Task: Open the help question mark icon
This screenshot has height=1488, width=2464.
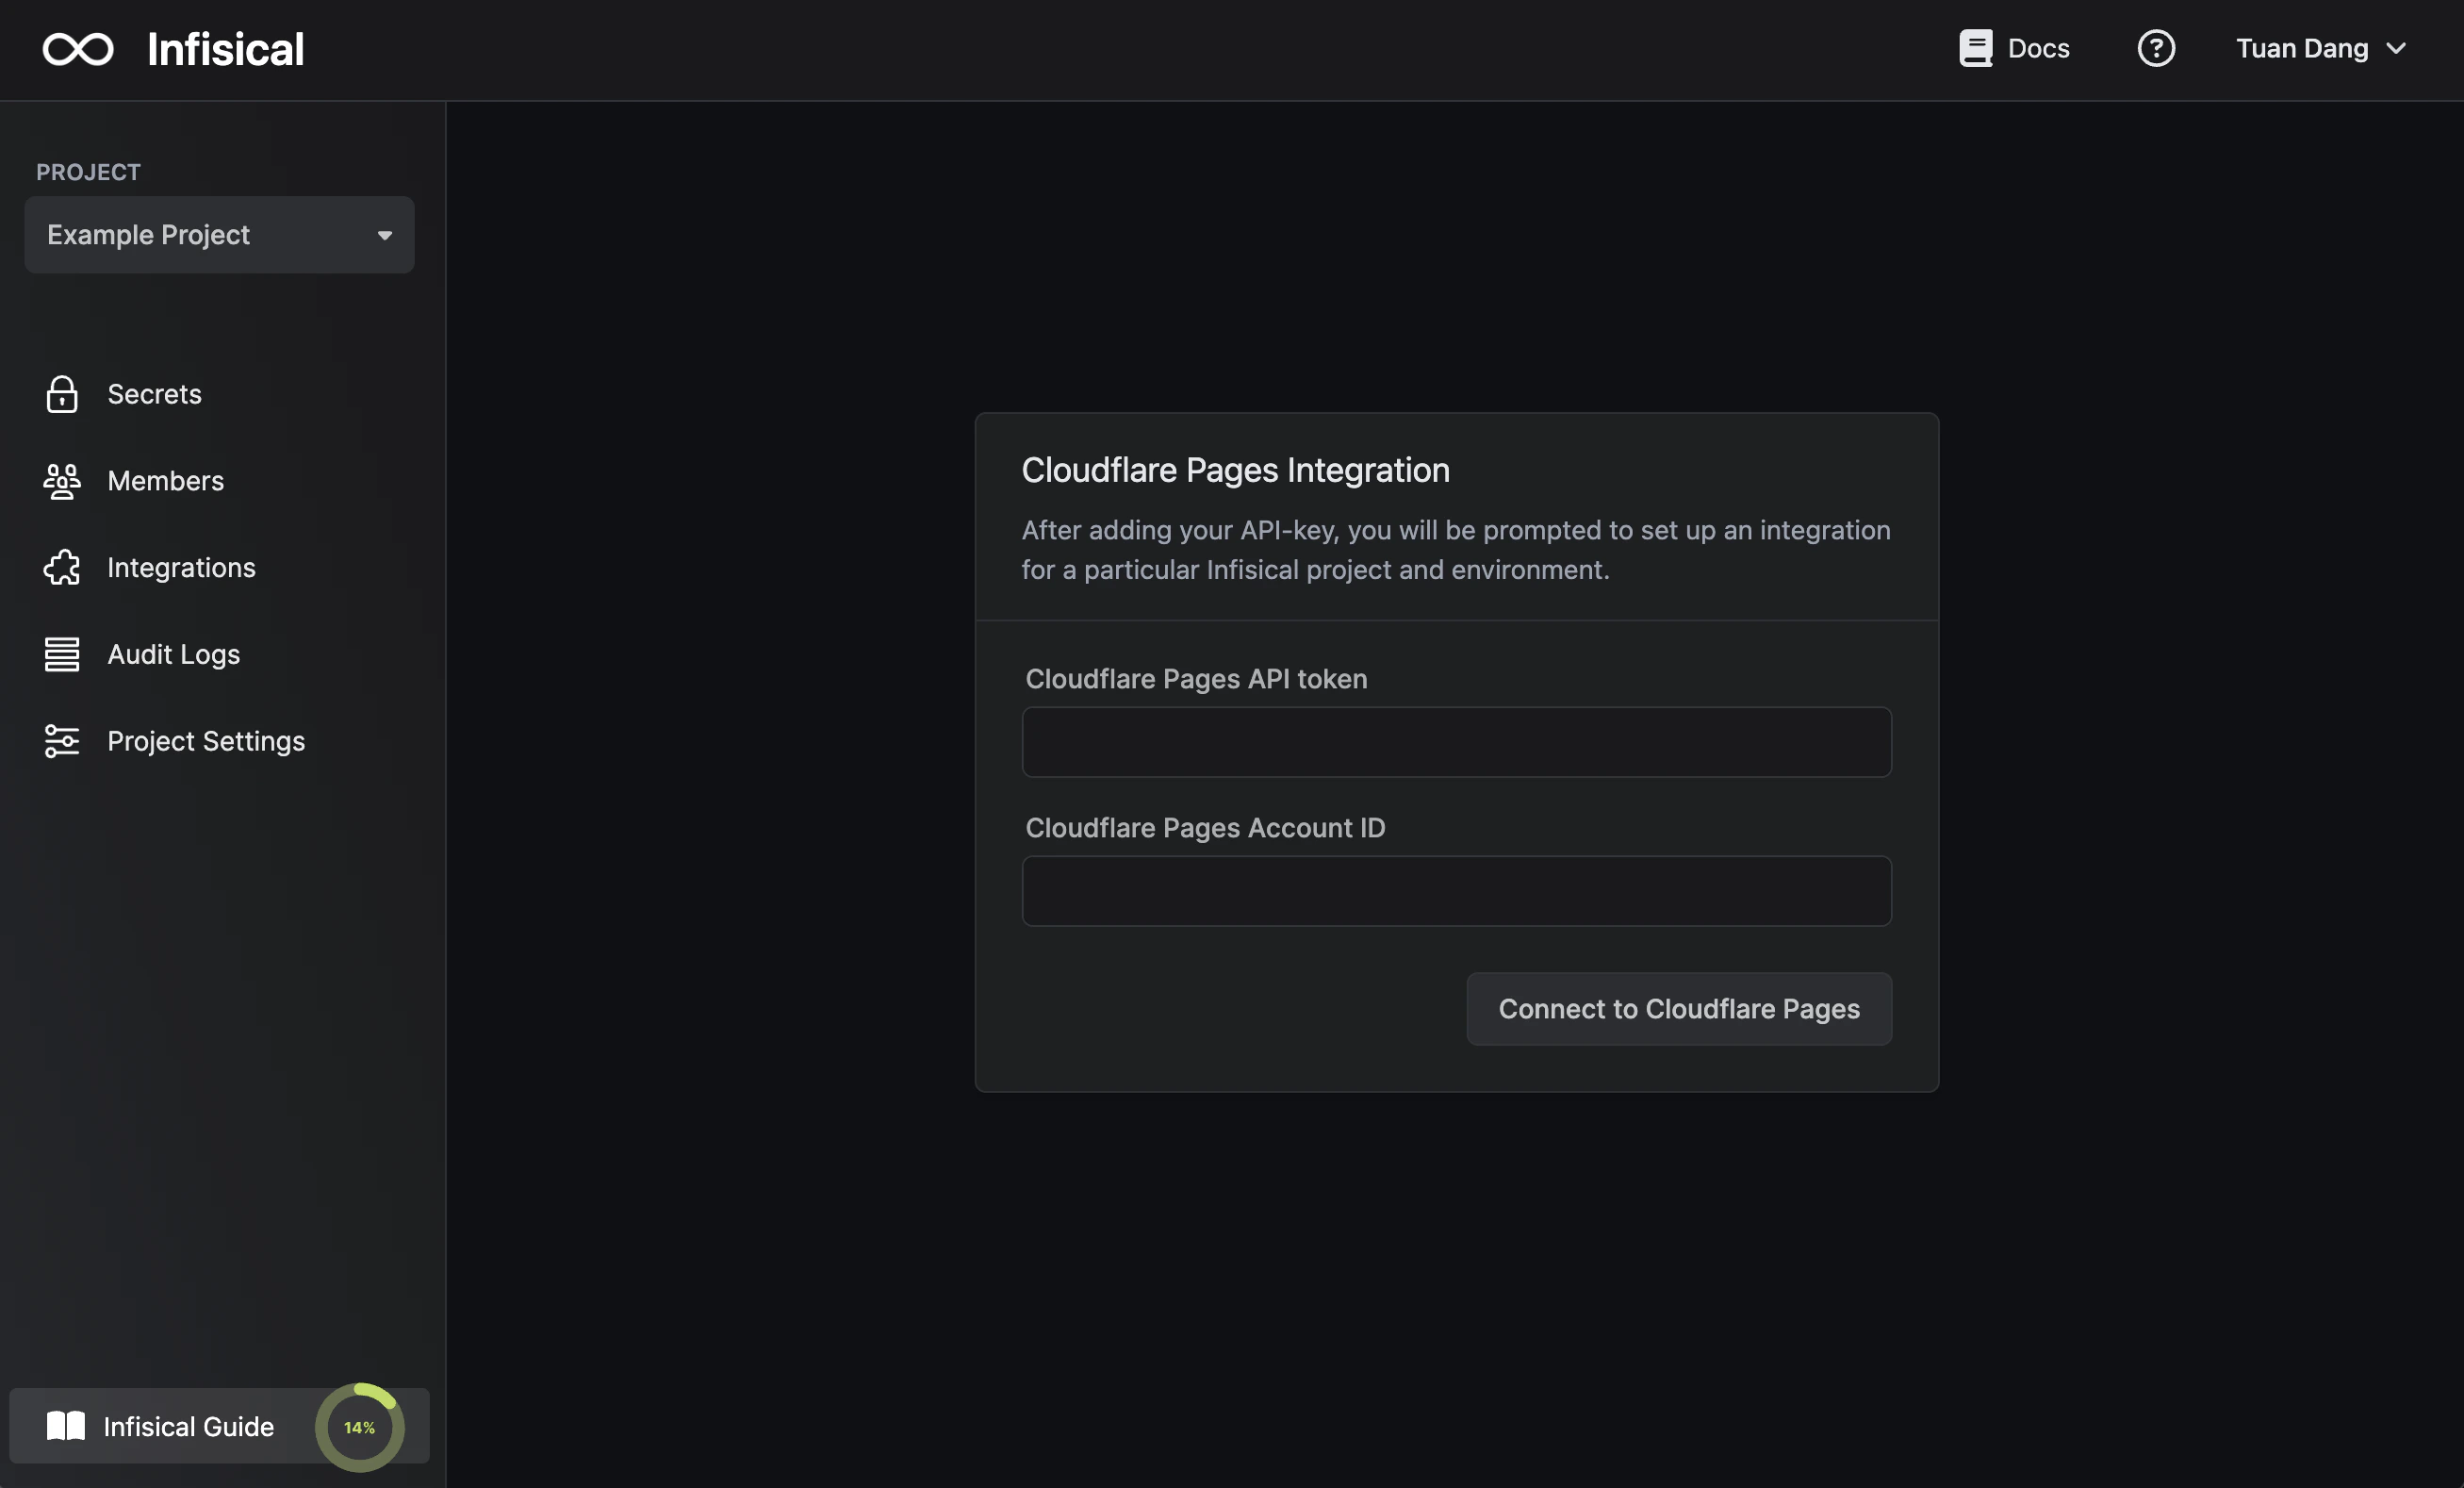Action: pyautogui.click(x=2156, y=48)
